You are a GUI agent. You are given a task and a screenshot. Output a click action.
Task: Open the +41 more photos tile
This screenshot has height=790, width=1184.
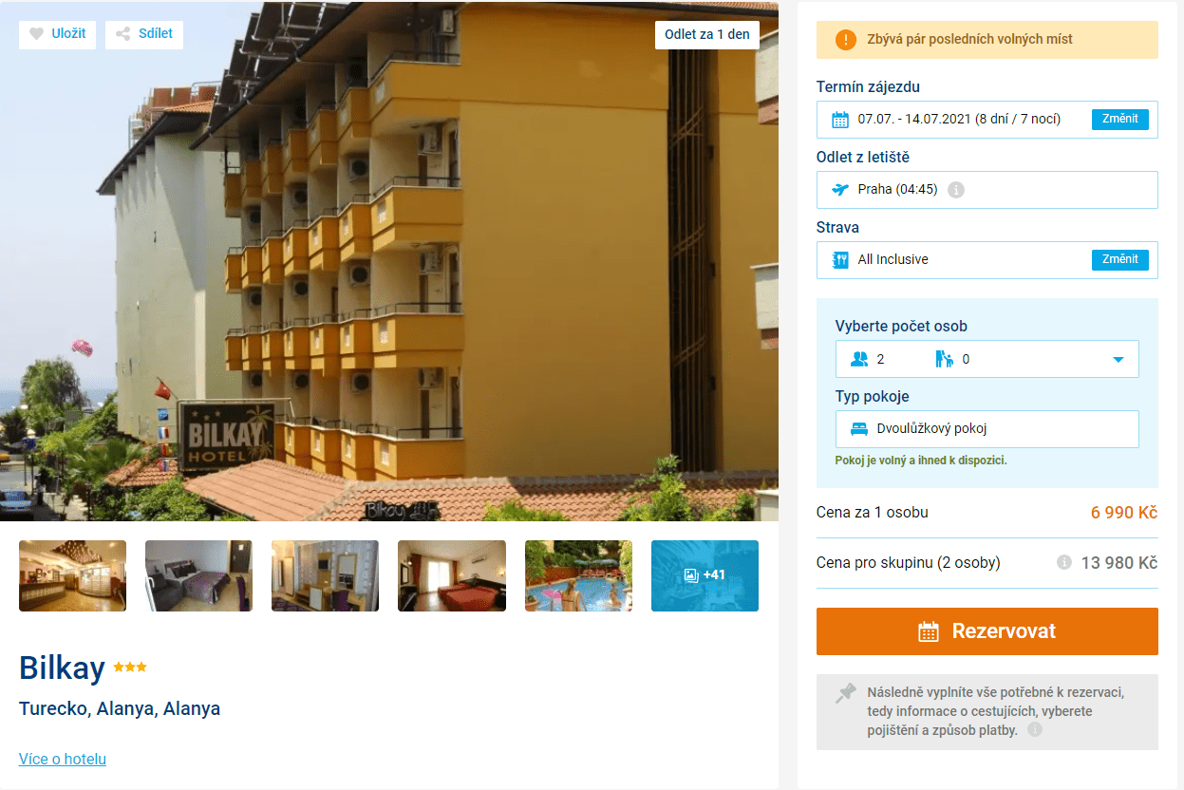point(705,575)
